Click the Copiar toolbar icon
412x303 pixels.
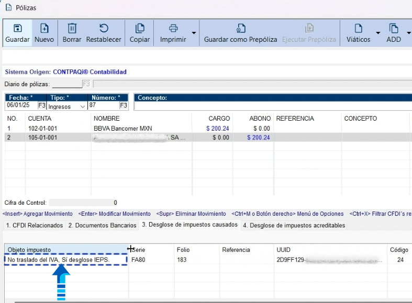140,29
